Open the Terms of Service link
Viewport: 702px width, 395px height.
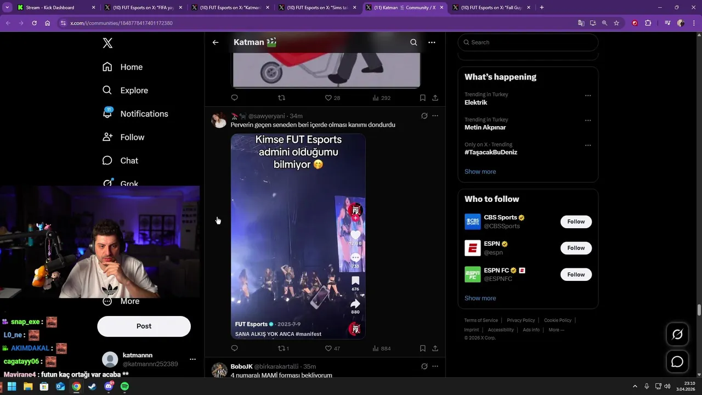pos(481,320)
